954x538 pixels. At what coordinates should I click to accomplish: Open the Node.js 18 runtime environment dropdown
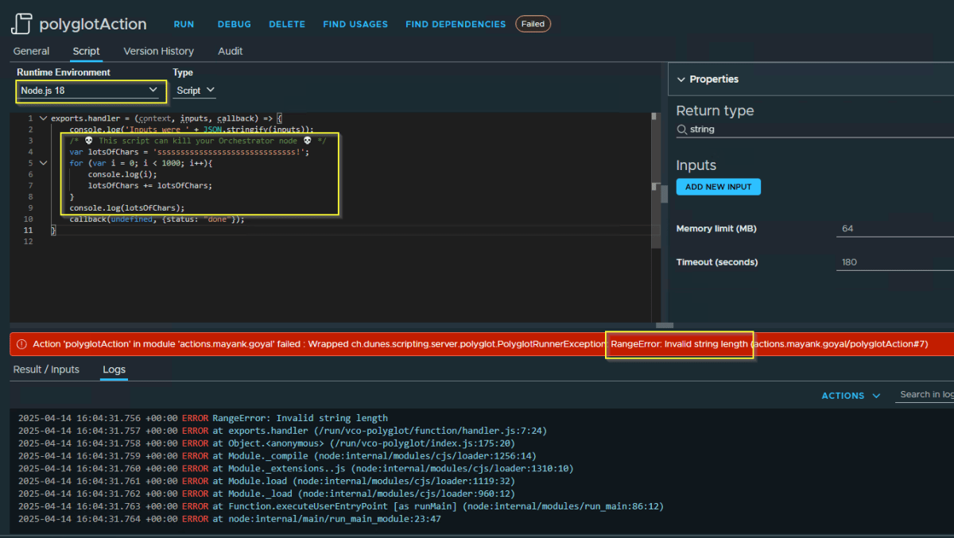tap(90, 91)
